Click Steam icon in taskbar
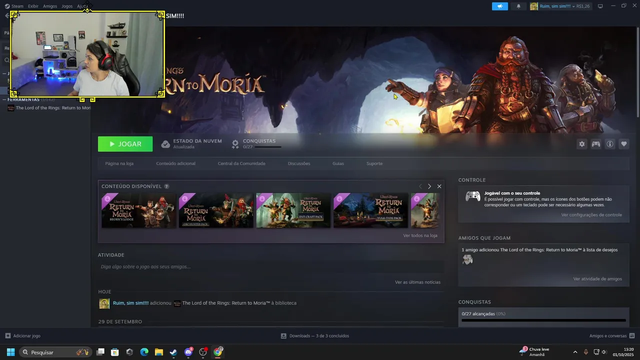Image resolution: width=640 pixels, height=360 pixels. (173, 352)
